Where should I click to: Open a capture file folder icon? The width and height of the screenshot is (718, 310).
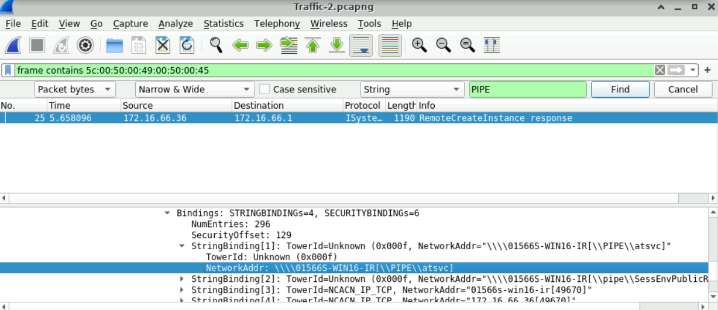point(115,45)
